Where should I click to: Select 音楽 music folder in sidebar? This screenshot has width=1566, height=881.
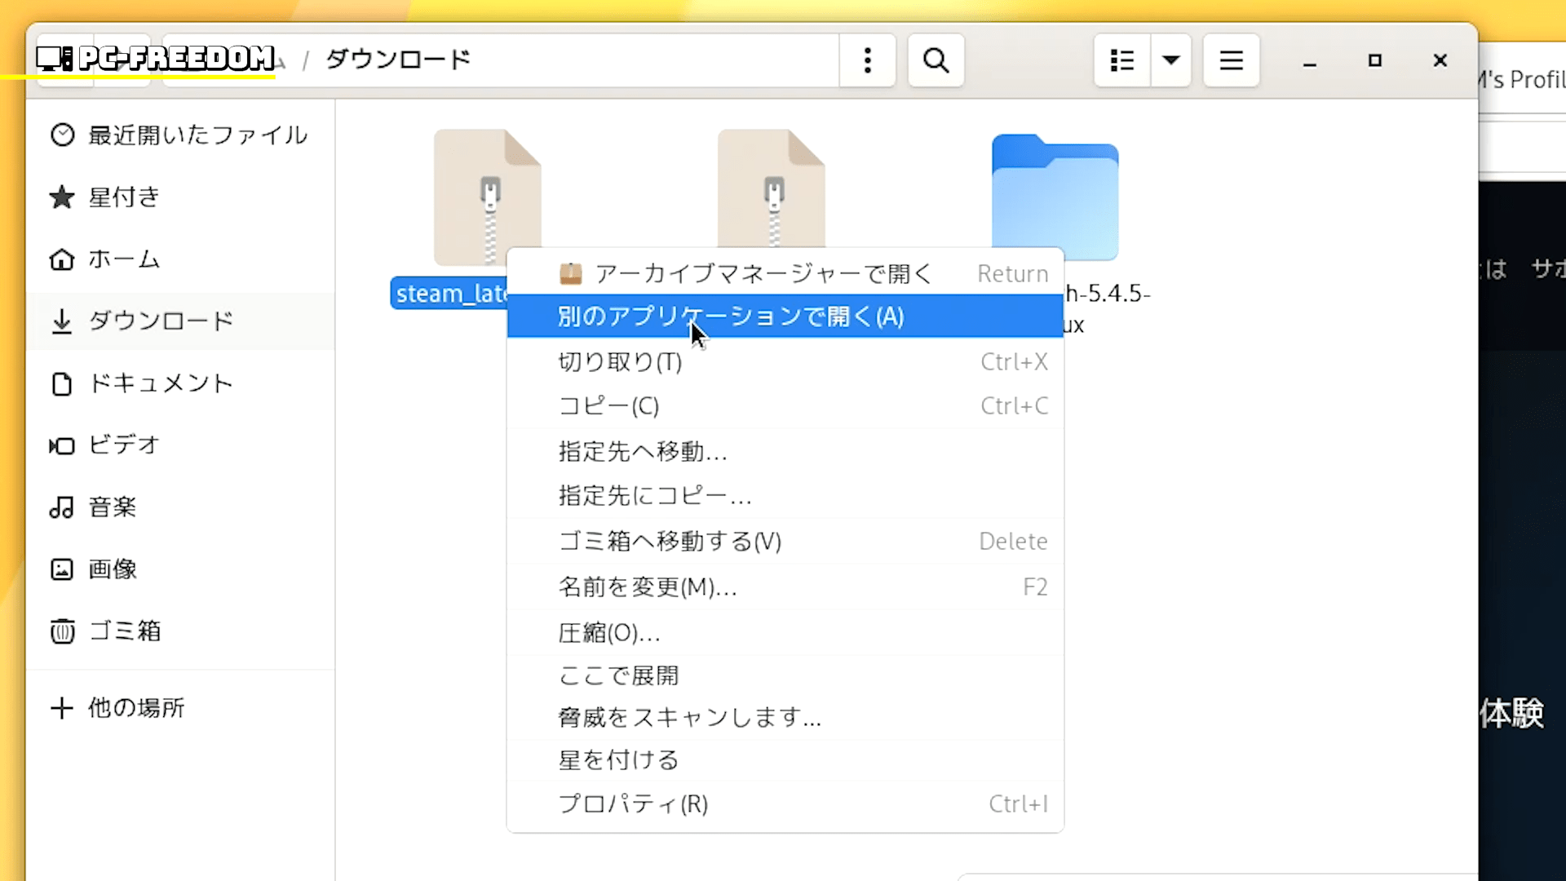point(112,507)
